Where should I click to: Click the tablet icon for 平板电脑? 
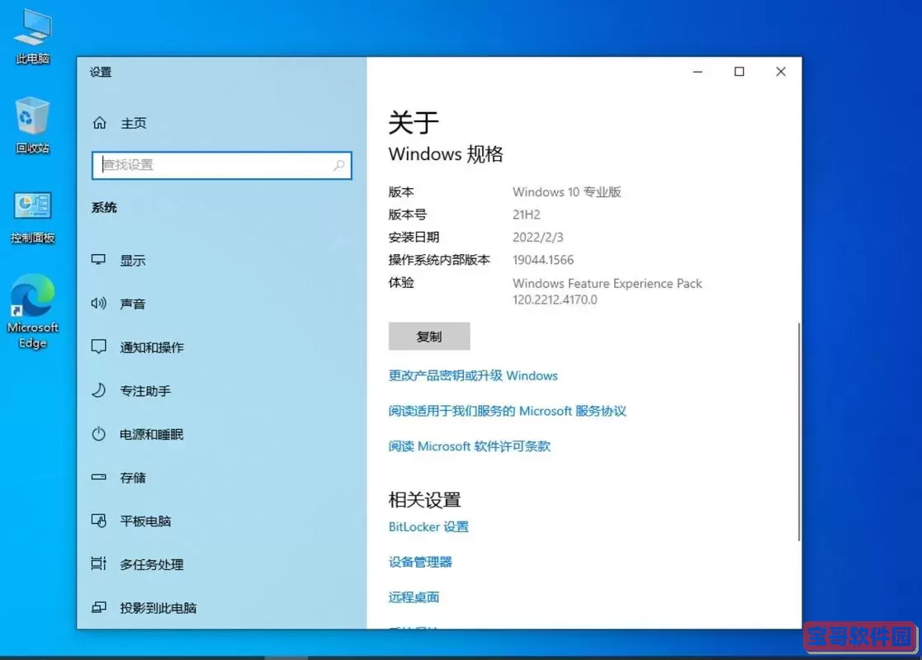pos(99,521)
